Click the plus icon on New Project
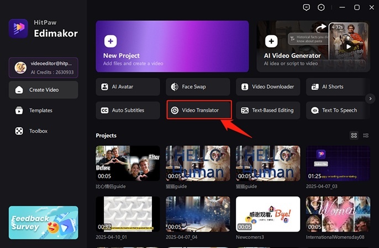The height and width of the screenshot is (248, 379). 110,41
